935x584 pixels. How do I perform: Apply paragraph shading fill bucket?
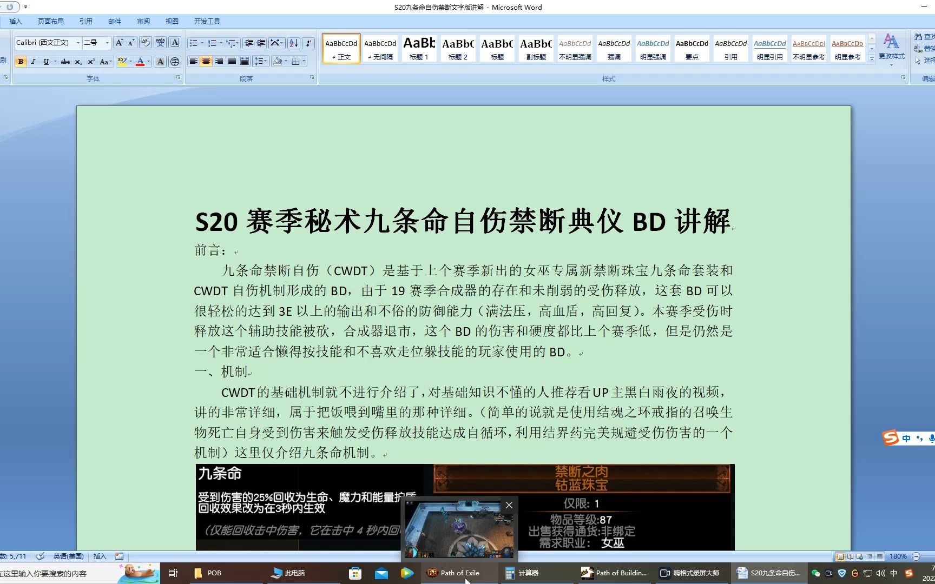(278, 61)
